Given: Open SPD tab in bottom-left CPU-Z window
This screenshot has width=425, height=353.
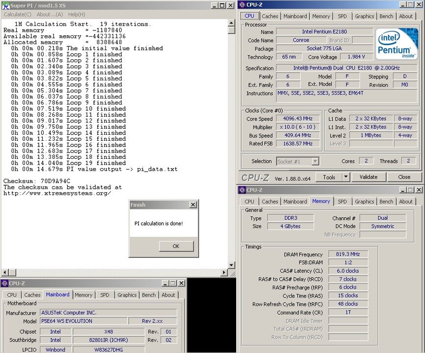Looking at the screenshot, I should (x=105, y=295).
